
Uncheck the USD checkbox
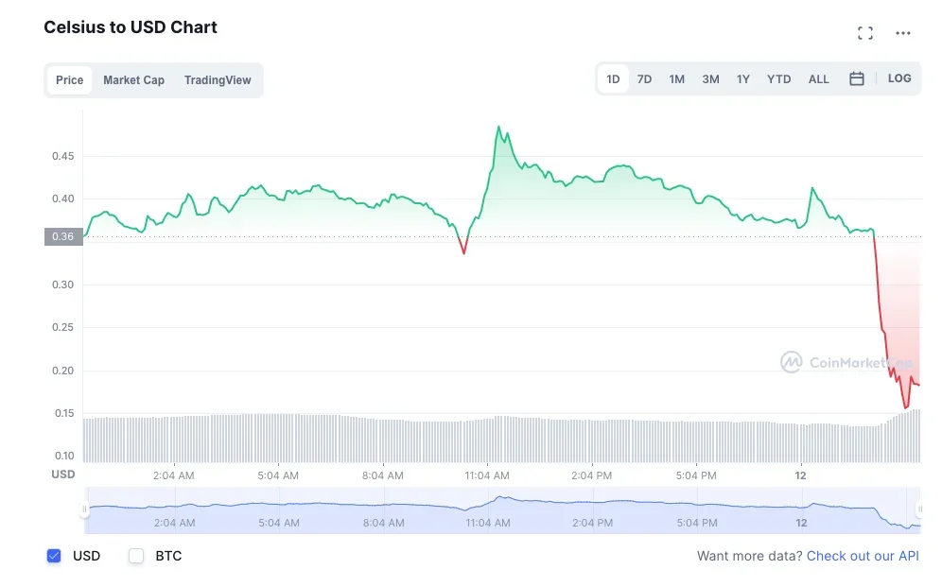[x=54, y=556]
